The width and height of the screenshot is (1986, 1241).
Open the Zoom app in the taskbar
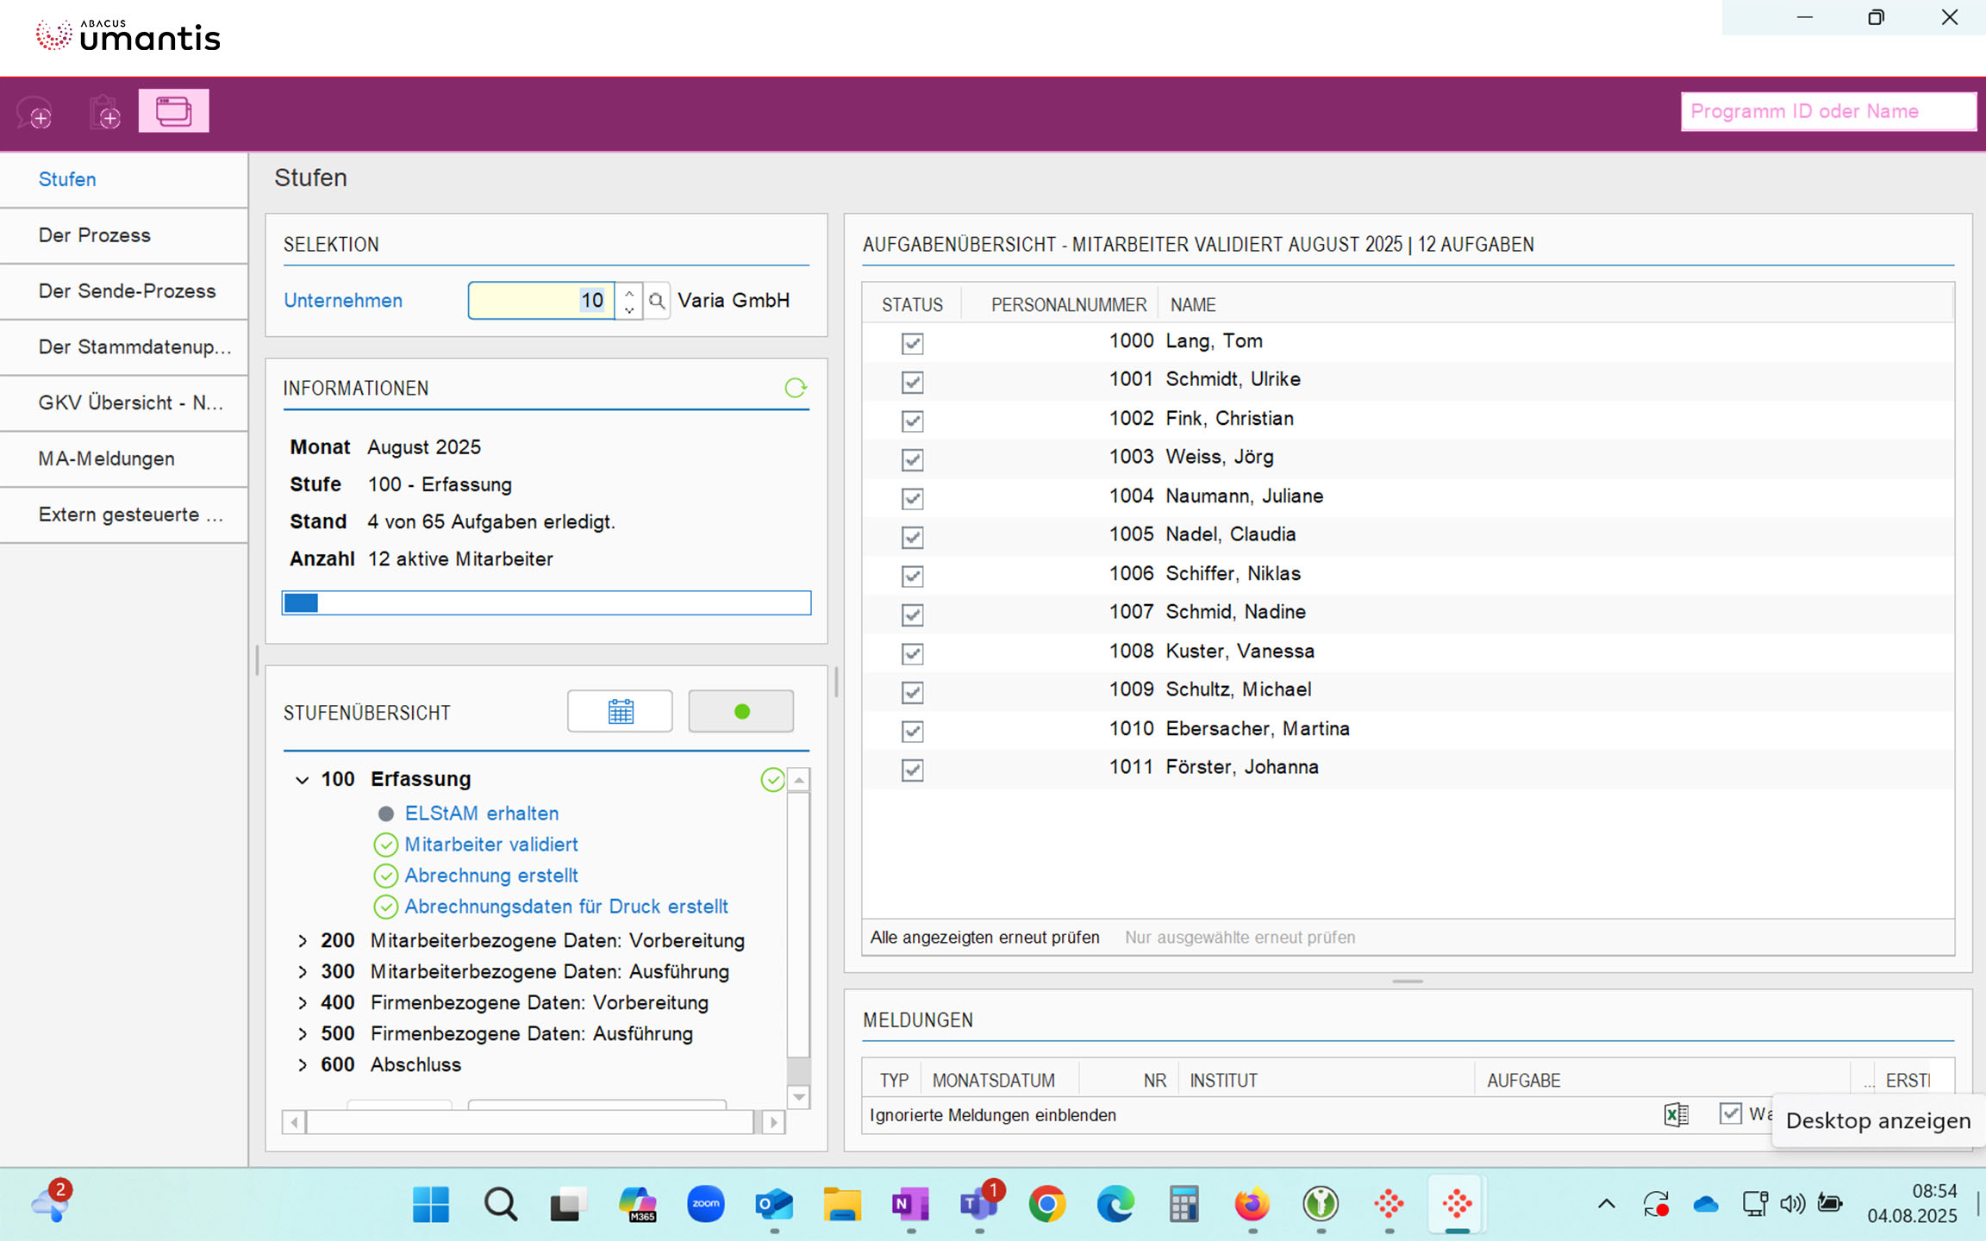click(705, 1204)
